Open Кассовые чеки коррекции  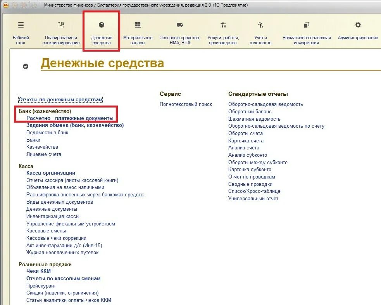click(56, 238)
